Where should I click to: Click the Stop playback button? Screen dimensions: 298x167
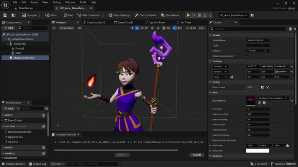[x=199, y=15]
